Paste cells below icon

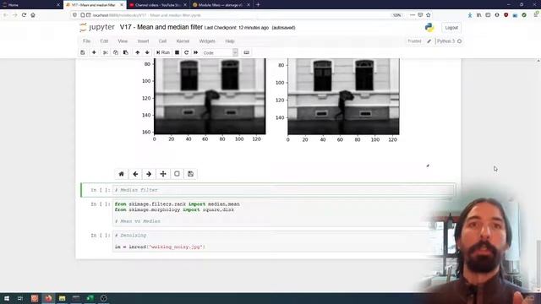coord(126,52)
